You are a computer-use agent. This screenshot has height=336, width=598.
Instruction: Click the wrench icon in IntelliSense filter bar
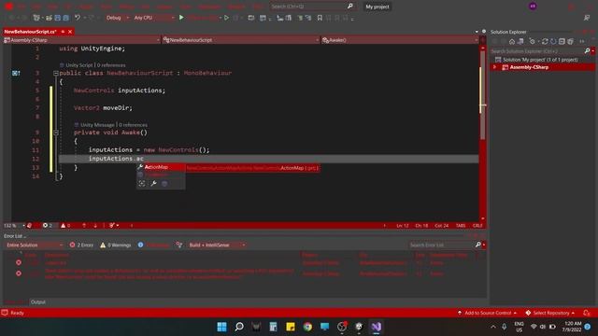point(153,184)
